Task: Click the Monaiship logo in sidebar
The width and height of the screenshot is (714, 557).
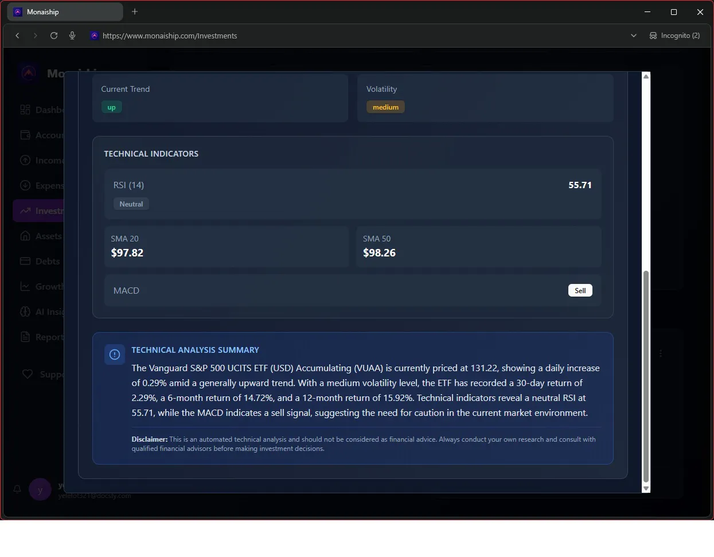Action: click(x=28, y=73)
